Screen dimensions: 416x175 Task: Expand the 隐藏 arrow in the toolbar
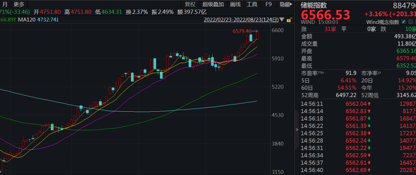(291, 5)
